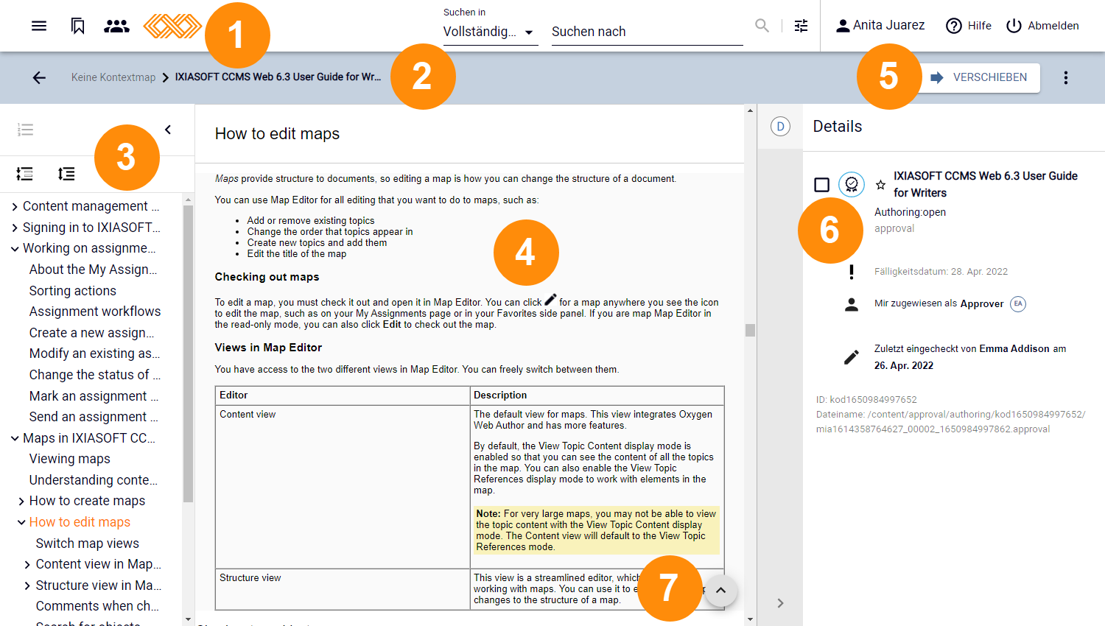Open the three-dot more options menu
1105x626 pixels.
[x=1066, y=77]
